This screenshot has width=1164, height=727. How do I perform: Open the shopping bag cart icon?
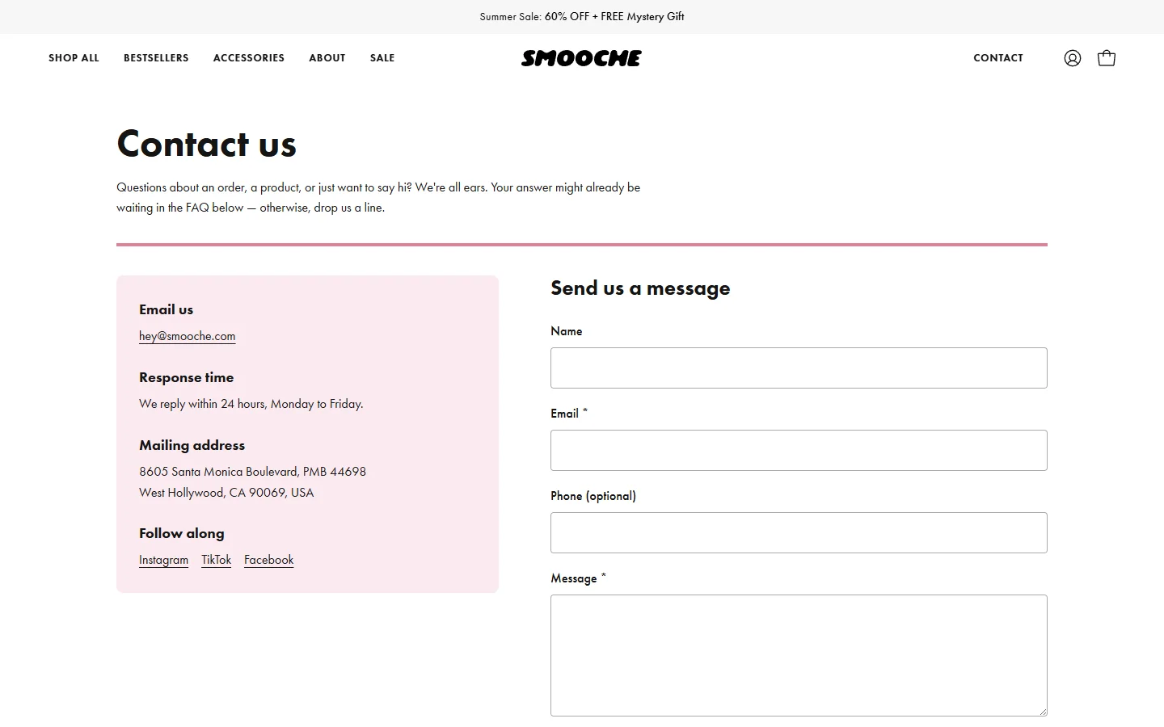pyautogui.click(x=1107, y=58)
